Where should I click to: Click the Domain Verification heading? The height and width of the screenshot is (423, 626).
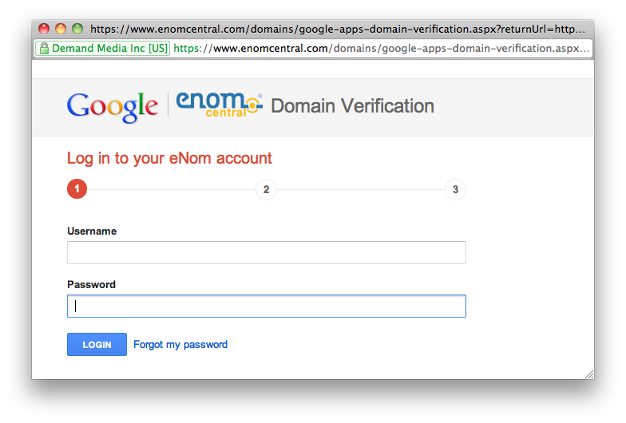tap(352, 106)
